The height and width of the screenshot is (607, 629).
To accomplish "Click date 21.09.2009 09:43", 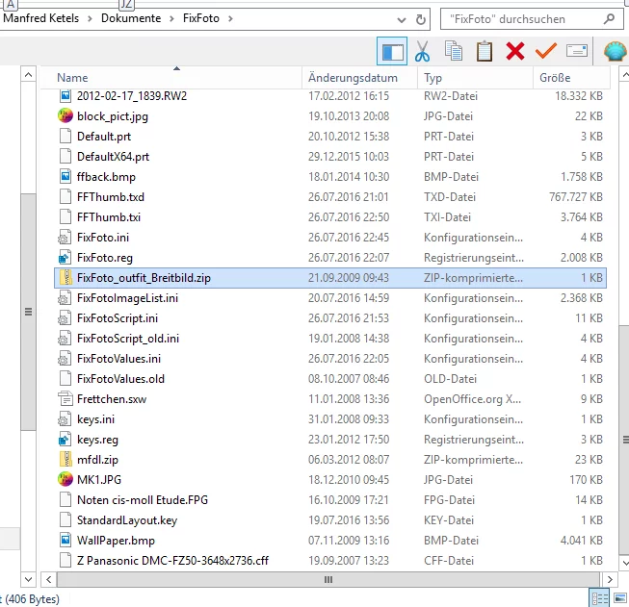I will click(x=348, y=278).
